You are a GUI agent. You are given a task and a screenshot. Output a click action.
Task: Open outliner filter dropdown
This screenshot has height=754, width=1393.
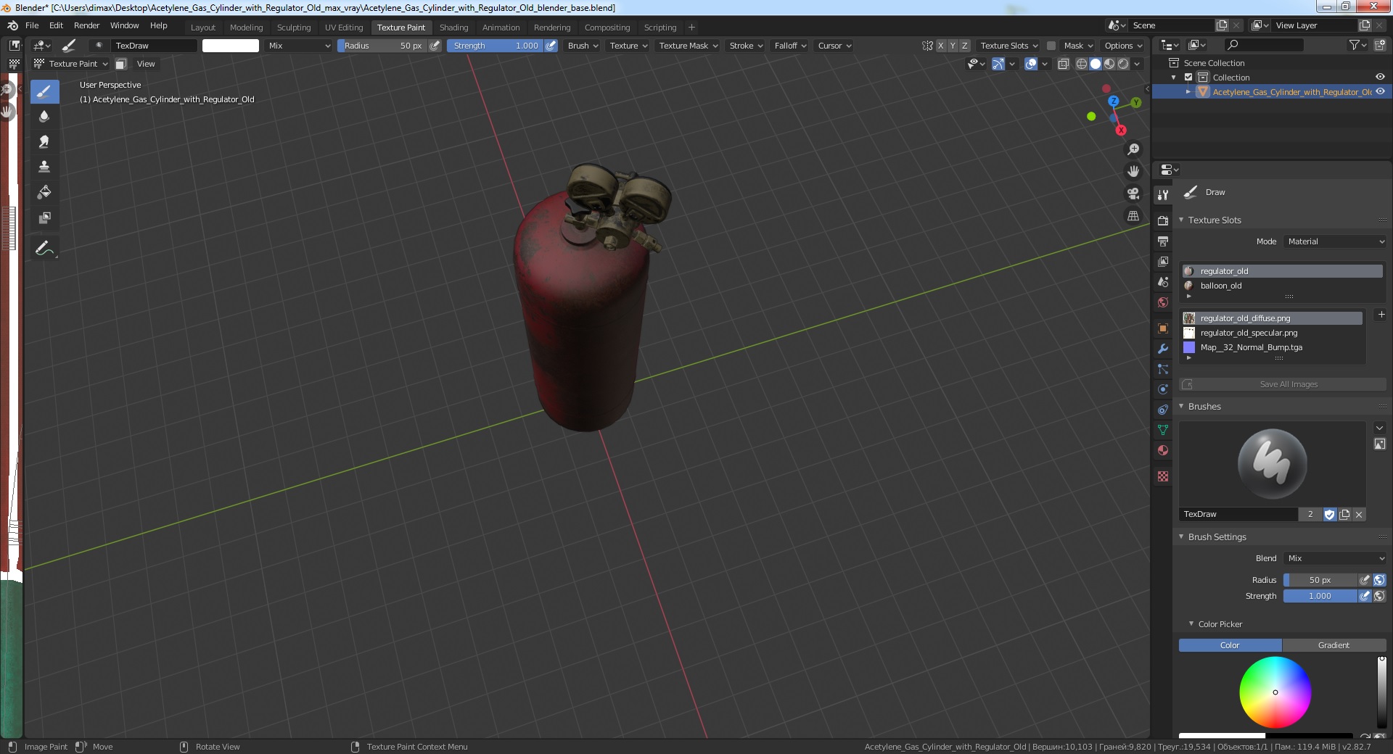1357,45
